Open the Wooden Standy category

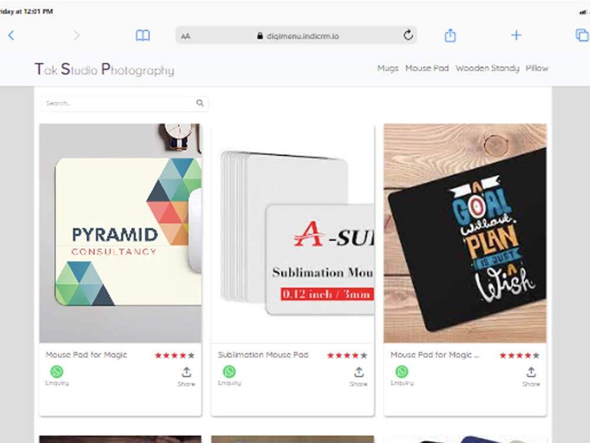487,68
